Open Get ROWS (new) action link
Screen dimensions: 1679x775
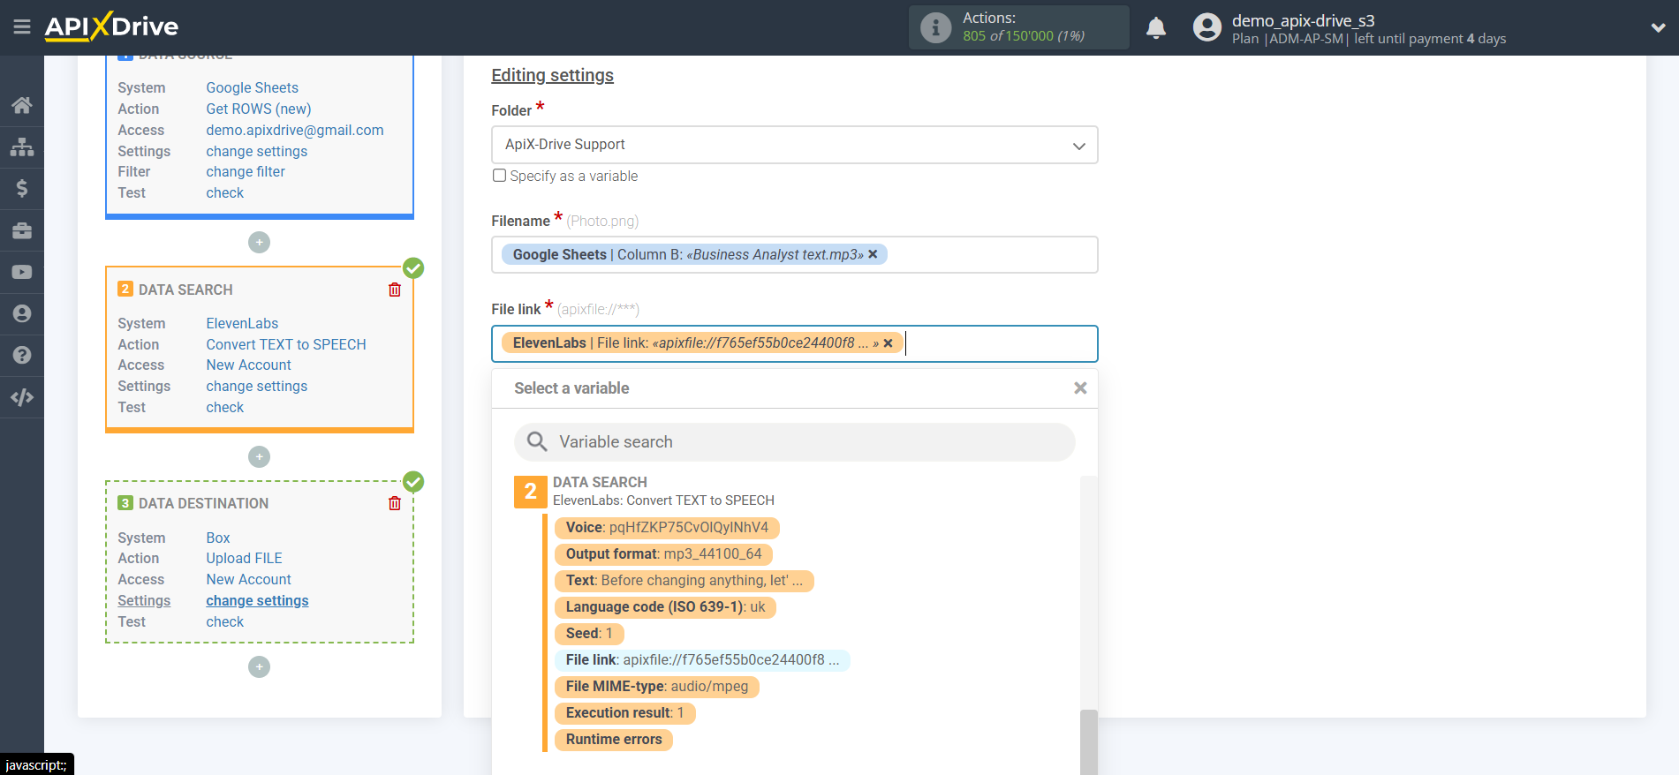(258, 109)
